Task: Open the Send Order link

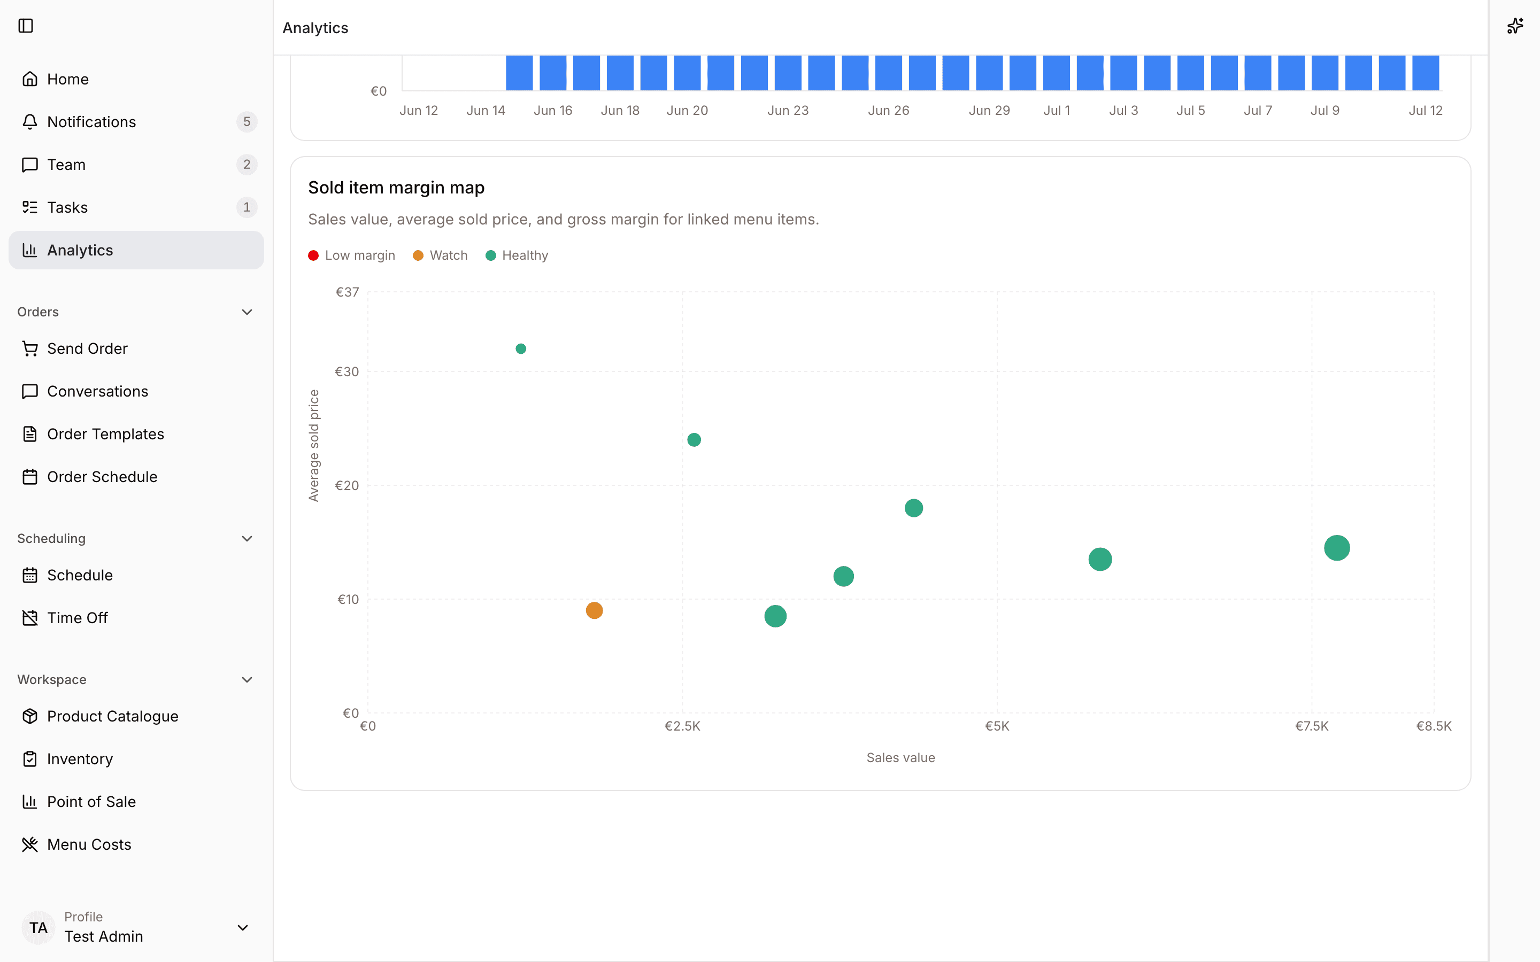Action: click(136, 348)
